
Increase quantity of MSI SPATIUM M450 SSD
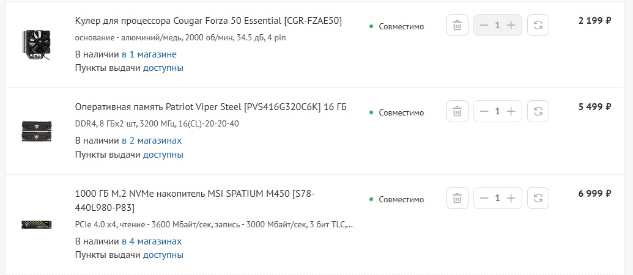[511, 198]
